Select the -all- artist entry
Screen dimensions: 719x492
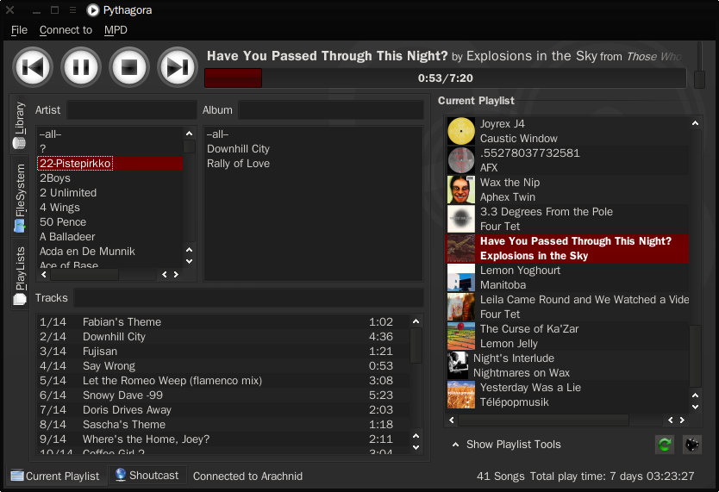(x=110, y=134)
